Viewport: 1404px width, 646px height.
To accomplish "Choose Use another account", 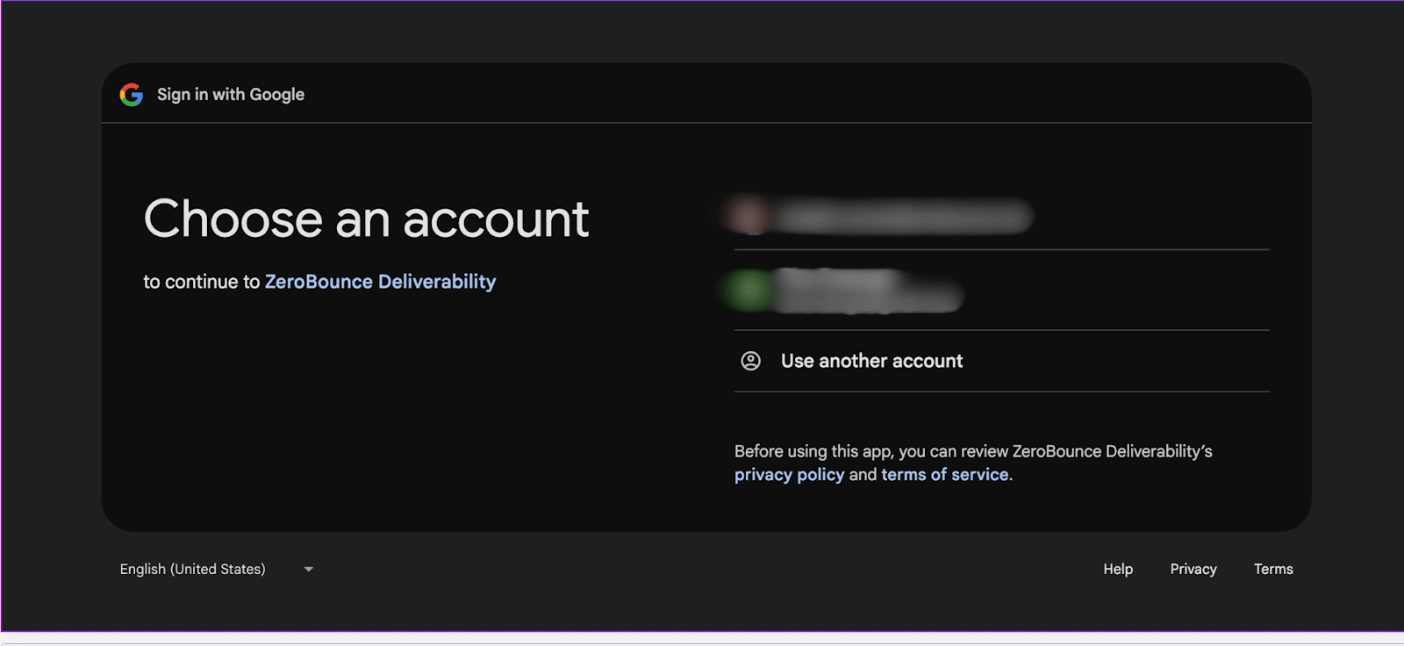I will coord(1002,361).
